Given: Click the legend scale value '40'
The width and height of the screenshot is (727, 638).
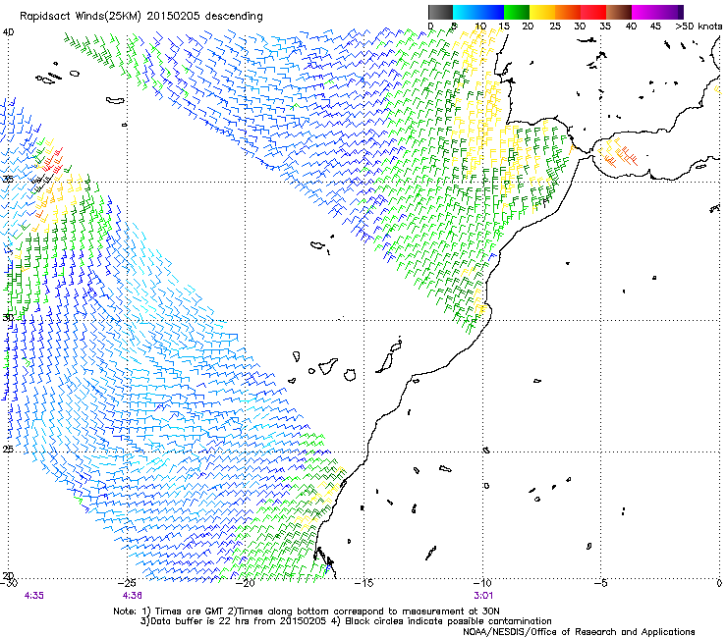Looking at the screenshot, I should click(x=631, y=27).
